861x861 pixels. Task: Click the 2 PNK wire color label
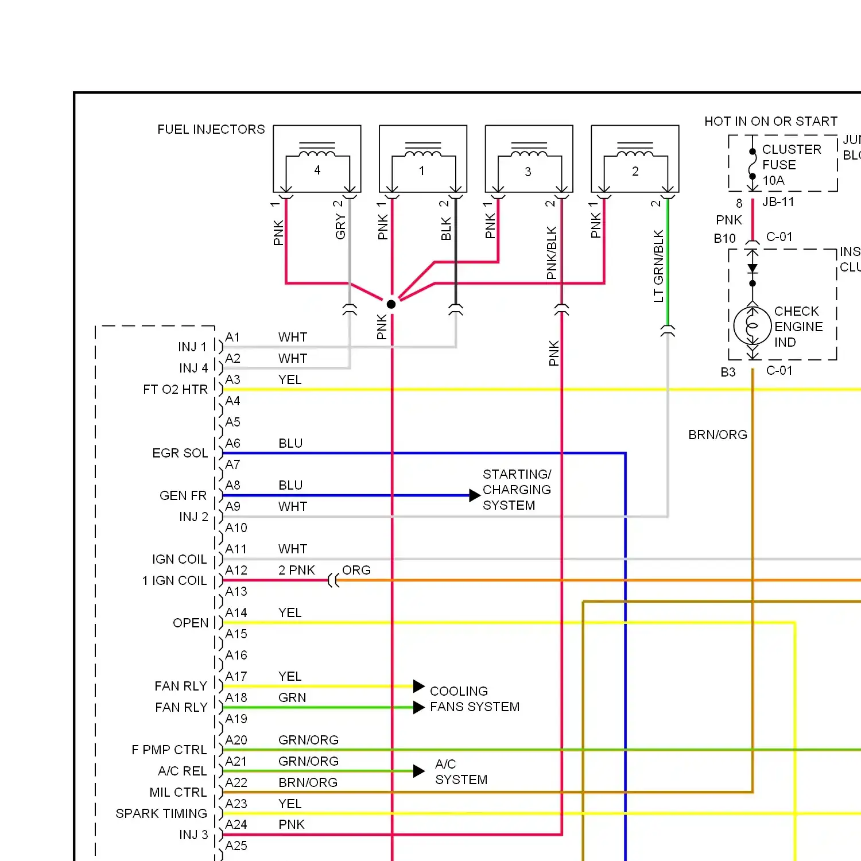(297, 571)
